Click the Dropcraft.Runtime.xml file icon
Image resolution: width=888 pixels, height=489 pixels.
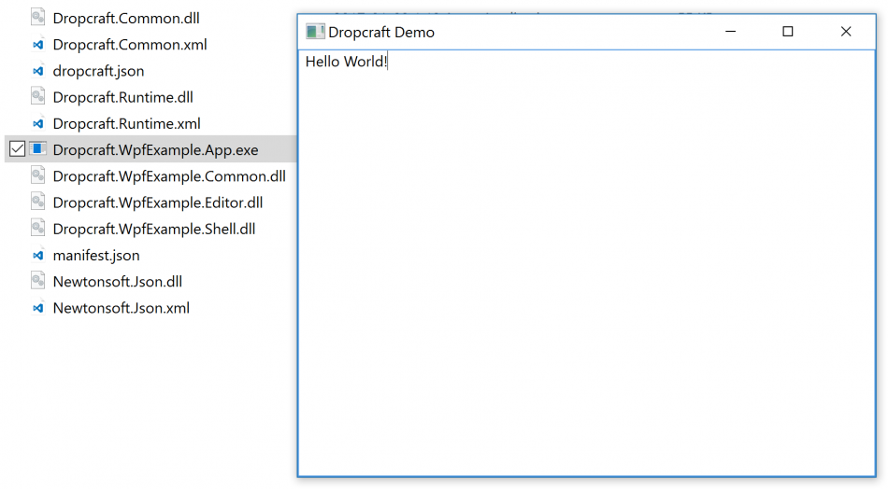click(x=38, y=123)
